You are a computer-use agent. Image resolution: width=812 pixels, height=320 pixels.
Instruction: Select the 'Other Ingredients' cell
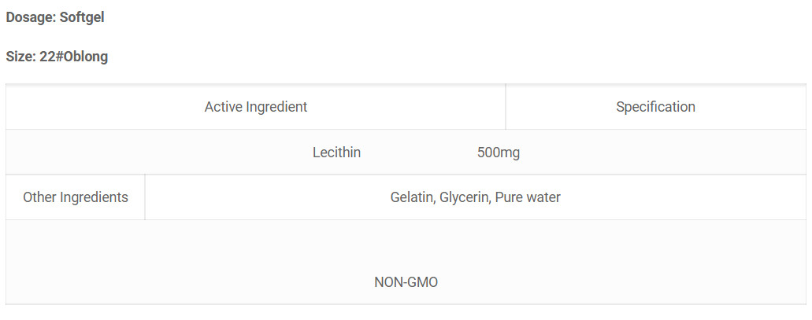click(76, 197)
